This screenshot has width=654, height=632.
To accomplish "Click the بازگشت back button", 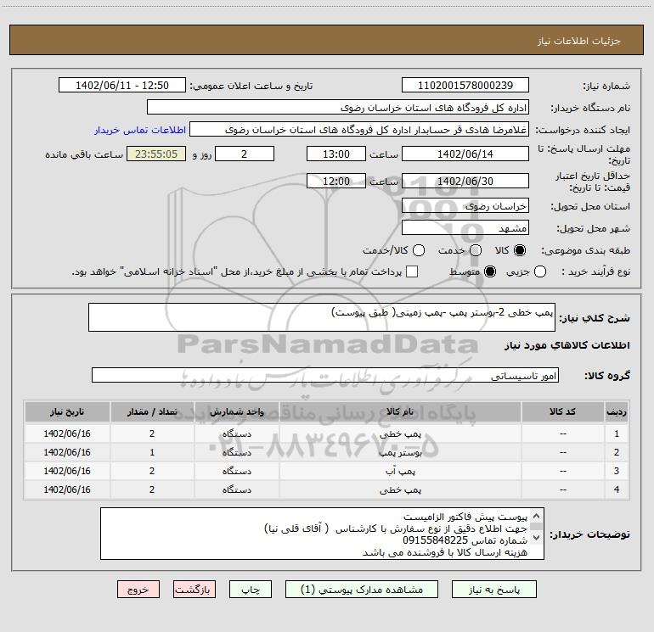I will tap(195, 590).
